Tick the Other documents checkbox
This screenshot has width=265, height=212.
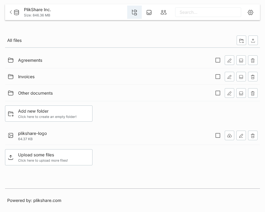coord(218,93)
